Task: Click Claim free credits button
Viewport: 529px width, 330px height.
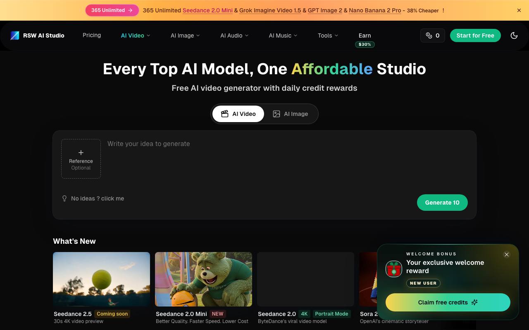Action: [x=448, y=302]
